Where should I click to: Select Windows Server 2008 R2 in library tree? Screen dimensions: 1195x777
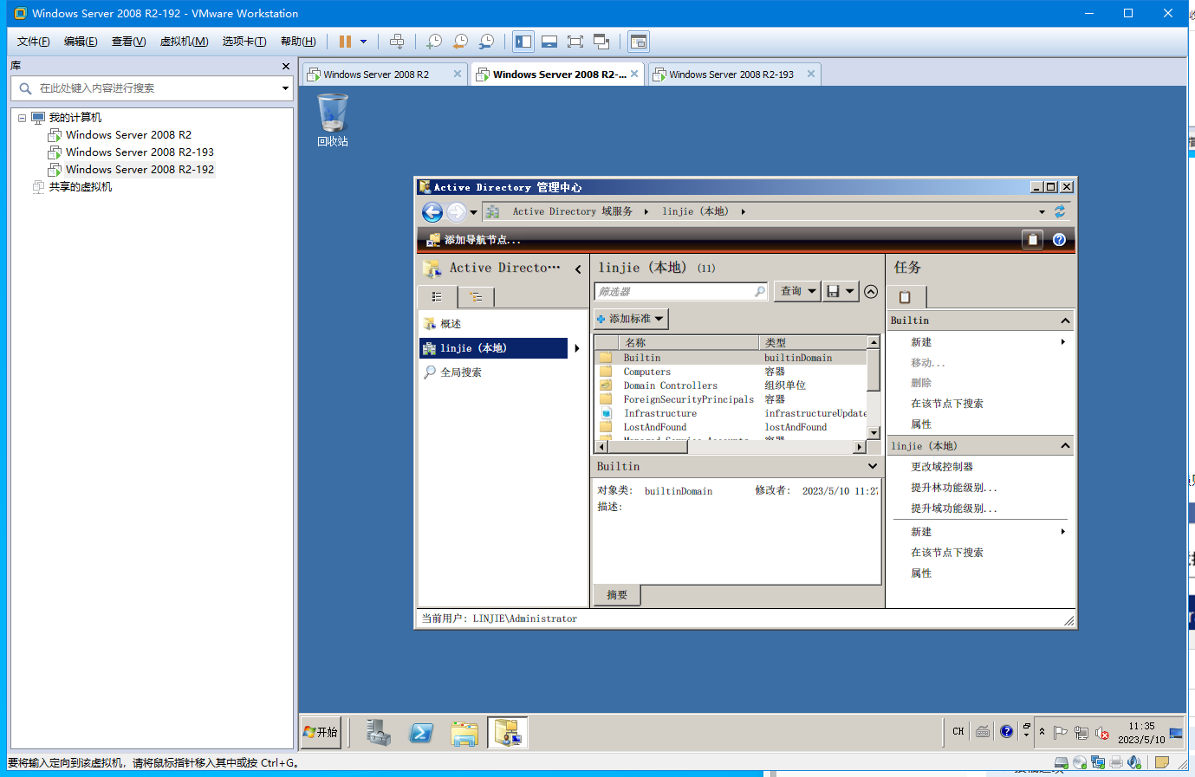coord(128,135)
